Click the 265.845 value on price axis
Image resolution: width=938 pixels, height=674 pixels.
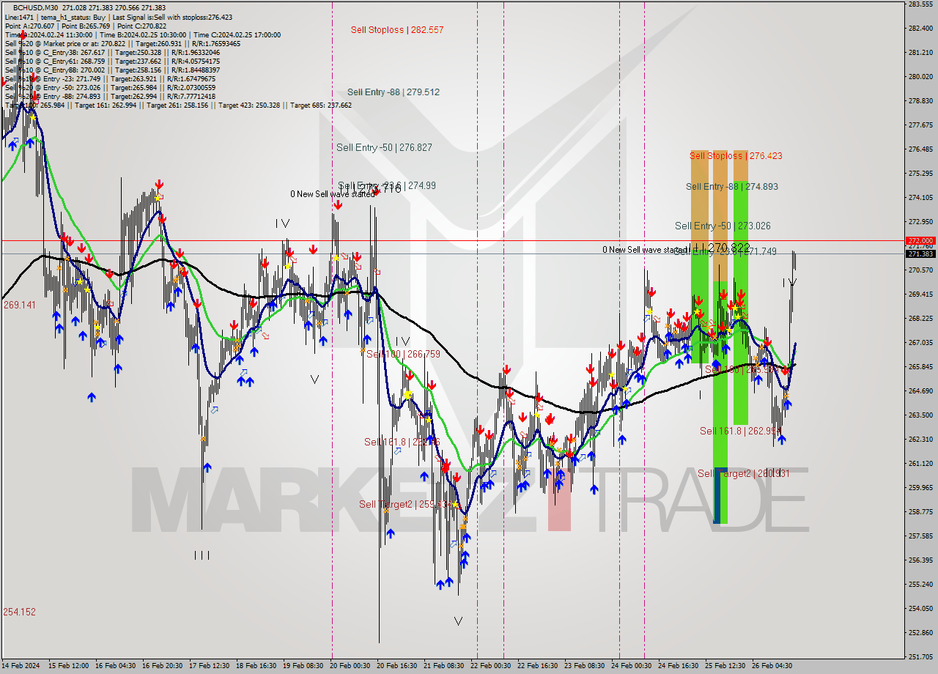[920, 367]
